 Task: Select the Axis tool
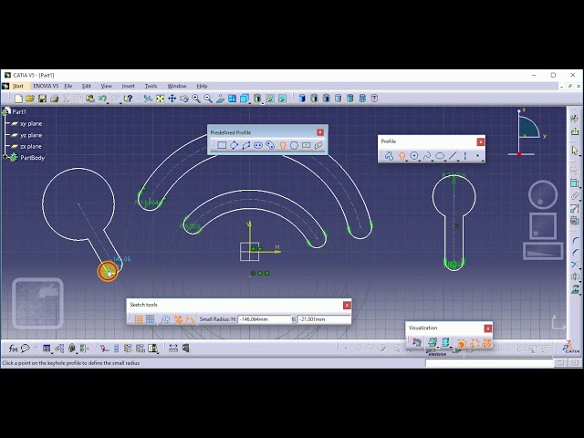pyautogui.click(x=464, y=156)
